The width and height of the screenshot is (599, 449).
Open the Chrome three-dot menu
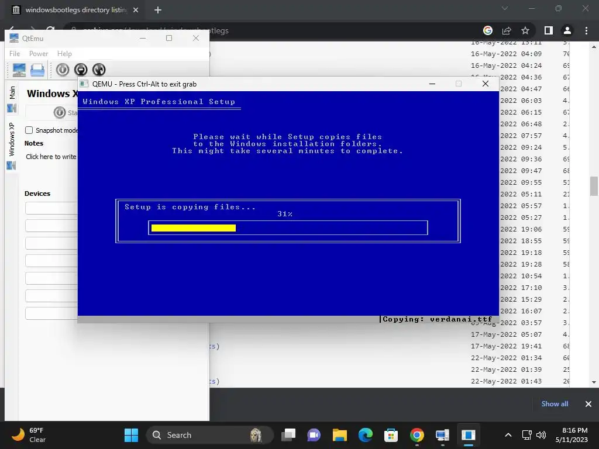(586, 30)
